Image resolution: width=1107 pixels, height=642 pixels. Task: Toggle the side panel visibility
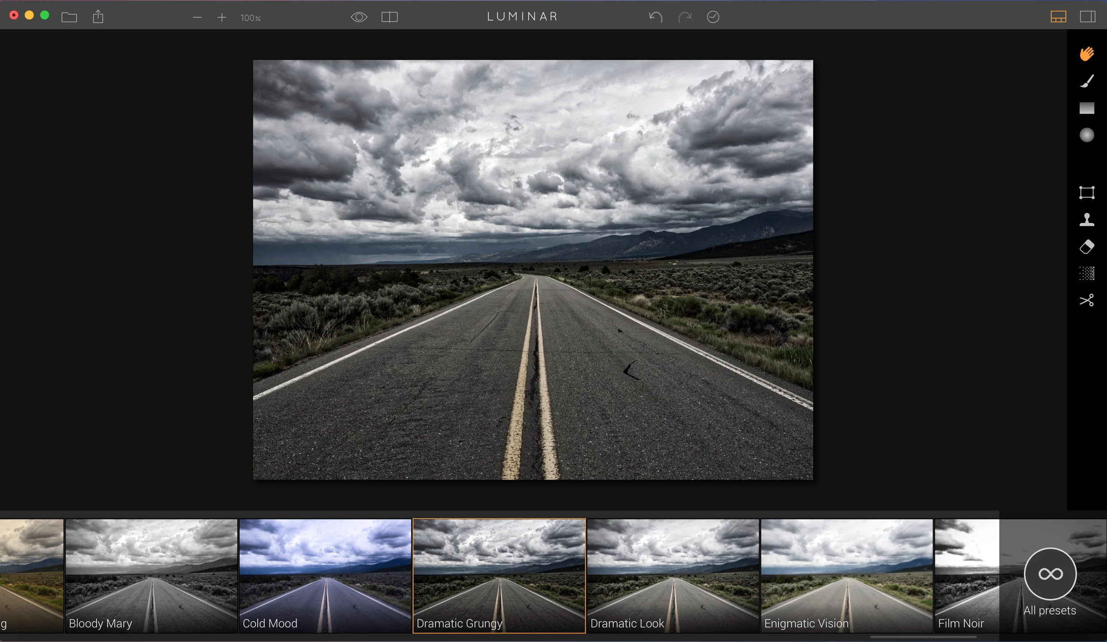[1087, 17]
